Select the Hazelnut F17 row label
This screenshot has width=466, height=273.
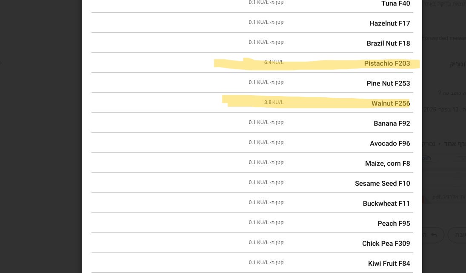pos(389,24)
